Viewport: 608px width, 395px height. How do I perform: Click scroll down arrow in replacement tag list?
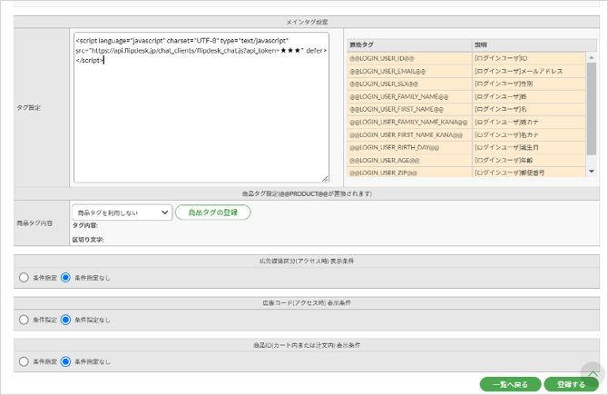pyautogui.click(x=592, y=171)
